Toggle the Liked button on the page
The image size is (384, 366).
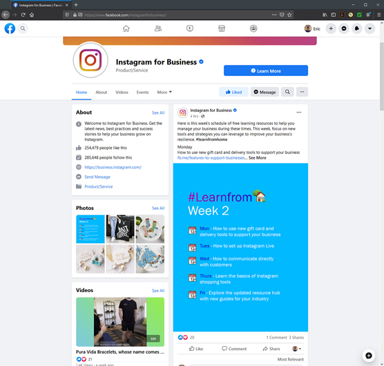[x=233, y=92]
